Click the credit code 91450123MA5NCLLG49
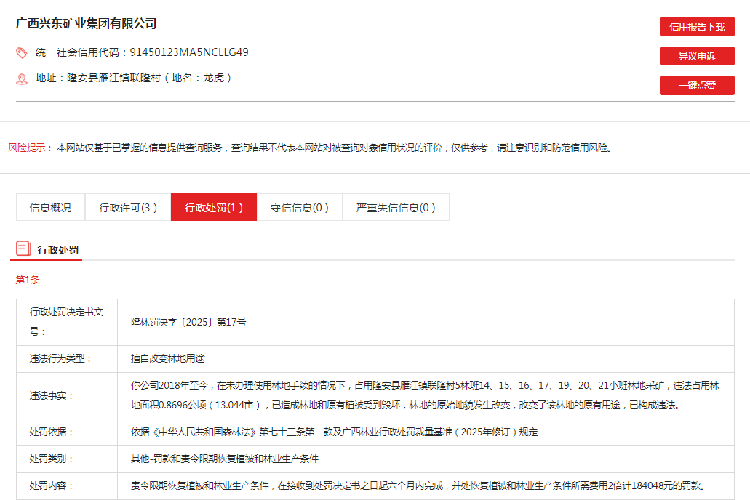Screen dimensions: 750x500 click(x=189, y=52)
